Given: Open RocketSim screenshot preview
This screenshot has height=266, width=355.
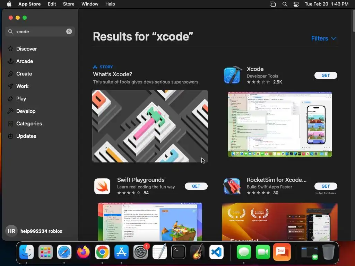Looking at the screenshot, I should [280, 222].
